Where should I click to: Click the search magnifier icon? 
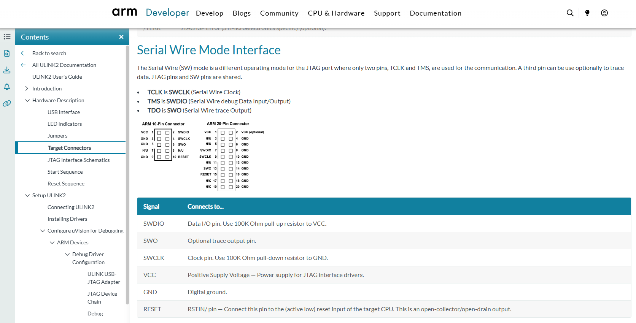(x=570, y=13)
